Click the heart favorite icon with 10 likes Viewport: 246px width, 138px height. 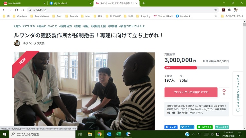click(224, 92)
